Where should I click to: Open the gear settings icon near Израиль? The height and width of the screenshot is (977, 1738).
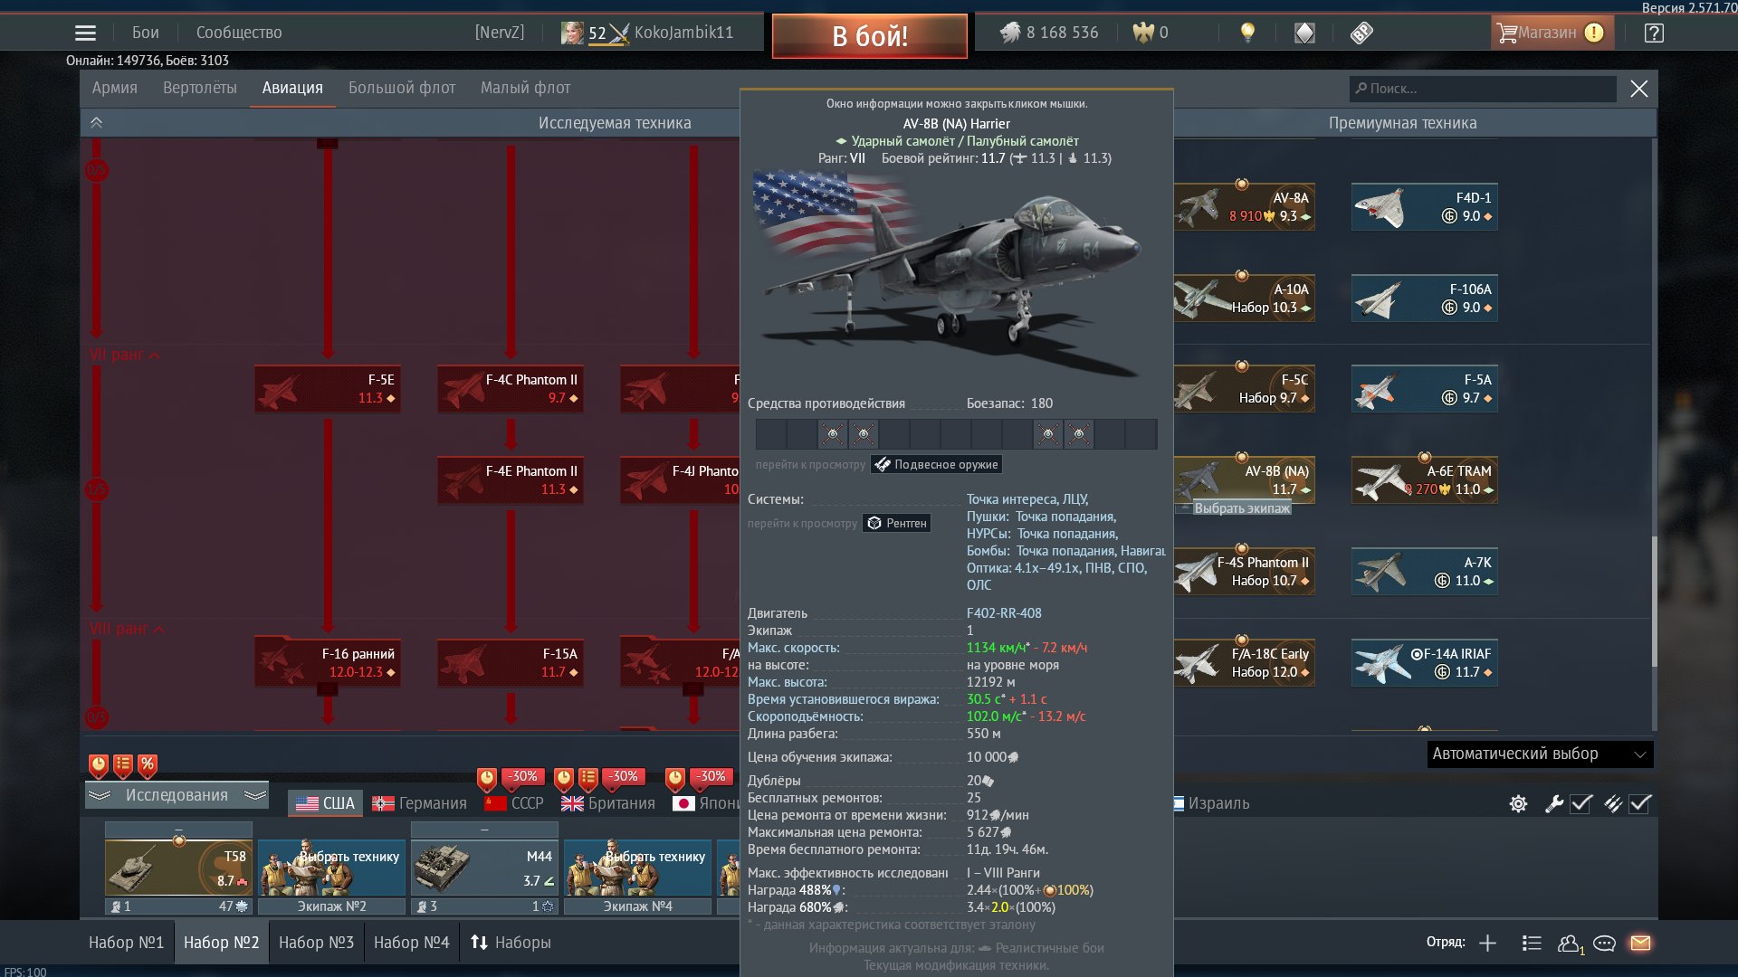[1519, 803]
